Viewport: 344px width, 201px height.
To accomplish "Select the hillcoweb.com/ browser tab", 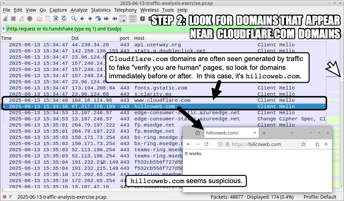I will coord(231,133).
